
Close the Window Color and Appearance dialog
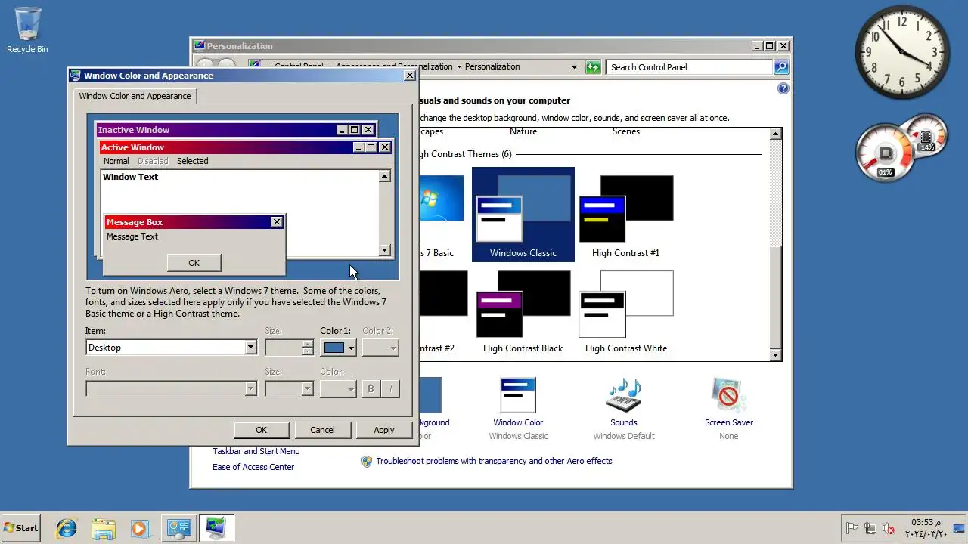pyautogui.click(x=410, y=76)
